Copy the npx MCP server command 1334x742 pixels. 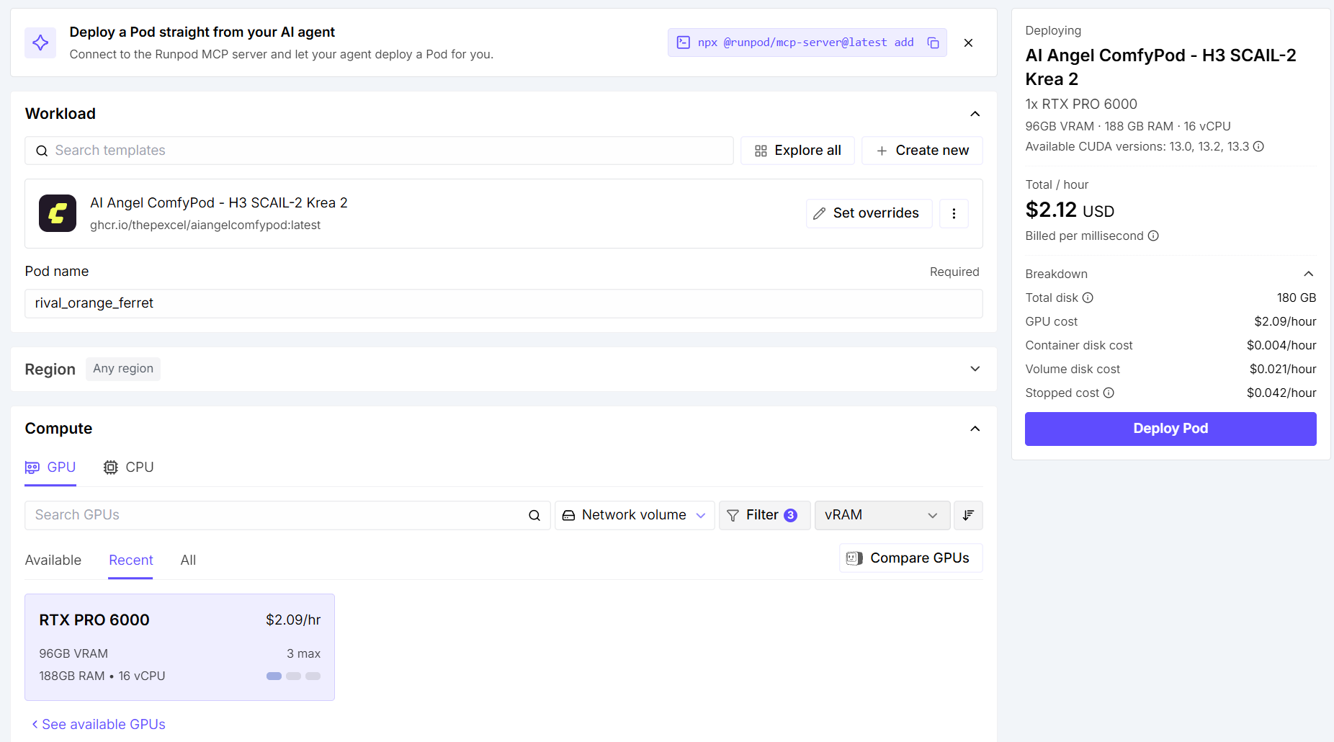933,43
